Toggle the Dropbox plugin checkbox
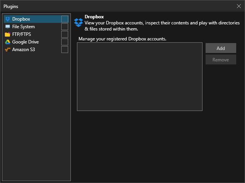Viewport: 245px width, 183px height. (65, 19)
